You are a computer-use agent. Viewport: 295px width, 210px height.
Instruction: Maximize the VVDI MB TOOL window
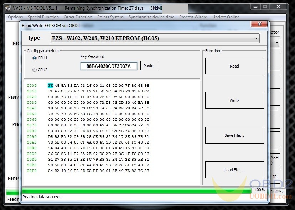coord(265,7)
